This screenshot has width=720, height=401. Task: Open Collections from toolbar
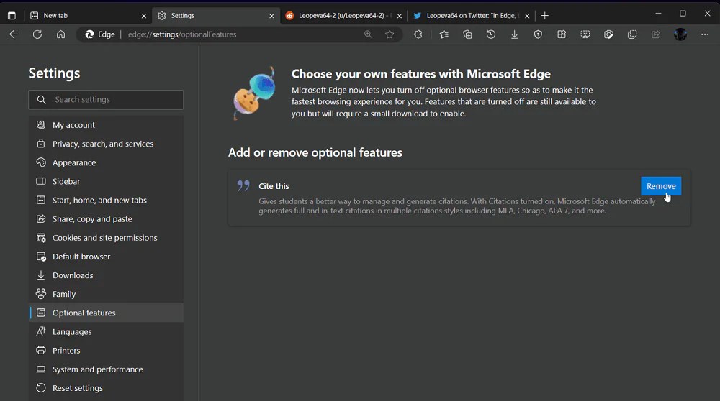(x=467, y=34)
